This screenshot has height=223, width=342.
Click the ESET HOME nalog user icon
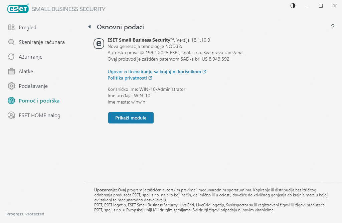[x=11, y=115]
